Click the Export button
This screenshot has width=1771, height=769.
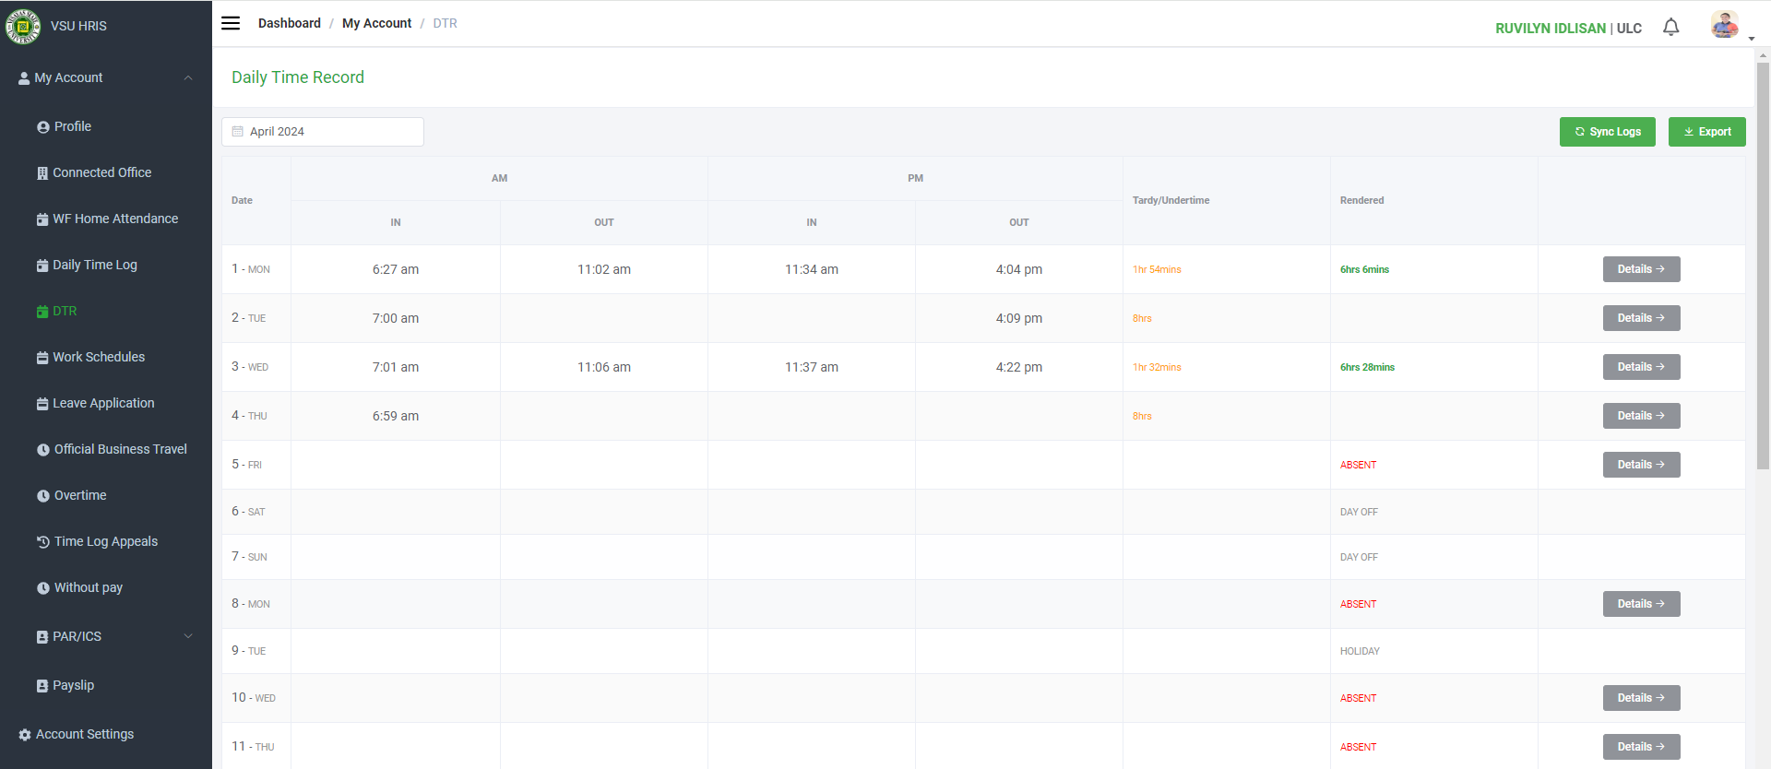(1706, 132)
